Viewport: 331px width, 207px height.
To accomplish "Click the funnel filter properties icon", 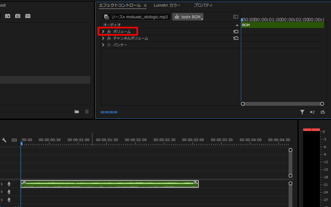I will pyautogui.click(x=302, y=112).
